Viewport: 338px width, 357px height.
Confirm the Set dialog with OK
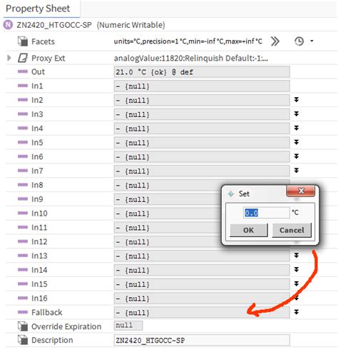(249, 230)
